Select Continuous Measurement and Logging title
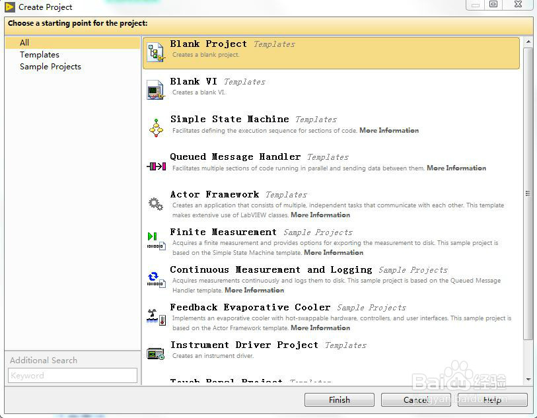 point(271,270)
